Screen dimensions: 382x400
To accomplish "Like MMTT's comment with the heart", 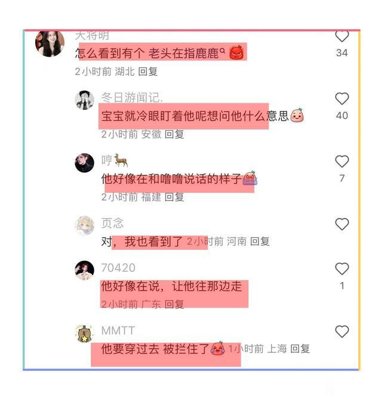I will pyautogui.click(x=341, y=331).
